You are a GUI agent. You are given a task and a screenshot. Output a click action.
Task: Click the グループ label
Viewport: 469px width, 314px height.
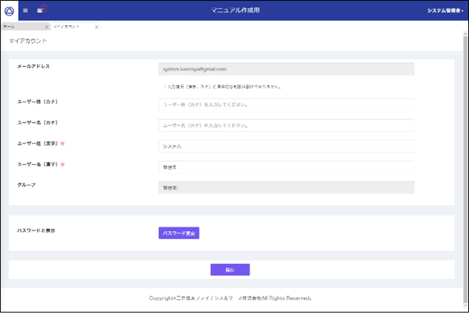click(x=26, y=185)
